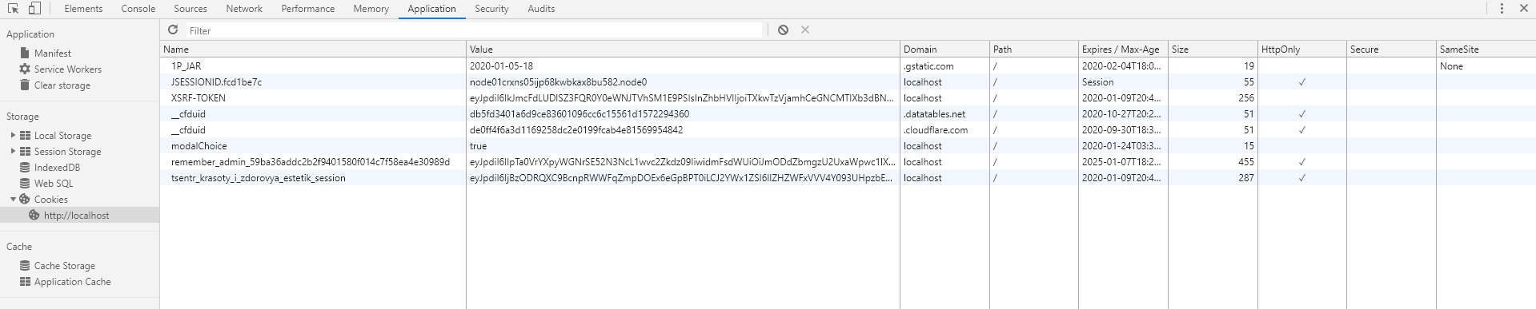Click the SameSite value None
This screenshot has width=1536, height=309.
[x=1451, y=66]
